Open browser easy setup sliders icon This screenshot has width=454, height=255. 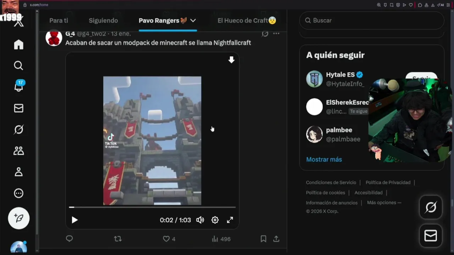[x=448, y=5]
